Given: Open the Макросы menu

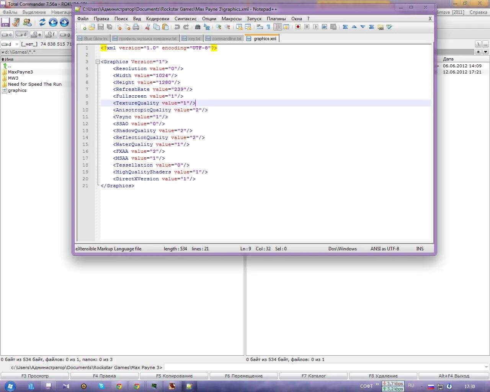Looking at the screenshot, I should 232,18.
